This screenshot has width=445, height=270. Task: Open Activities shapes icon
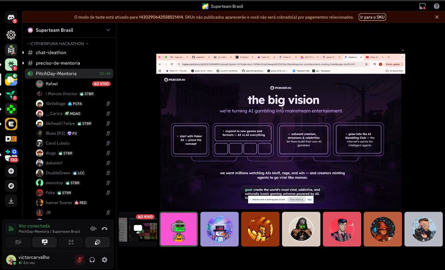coord(71,242)
